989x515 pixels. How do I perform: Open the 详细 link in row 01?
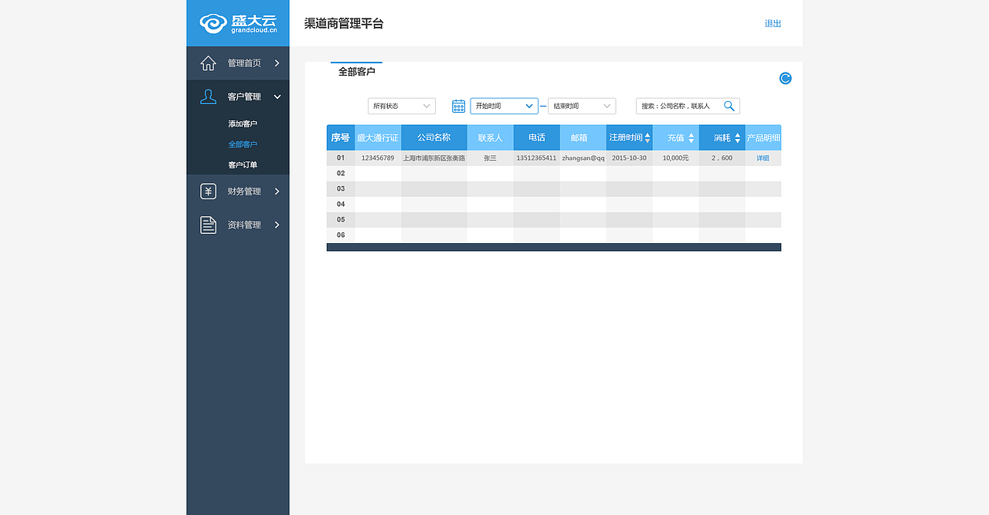click(x=763, y=158)
